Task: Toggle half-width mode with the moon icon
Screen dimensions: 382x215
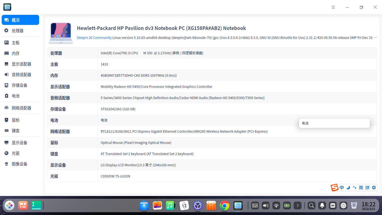Action: tap(348, 188)
